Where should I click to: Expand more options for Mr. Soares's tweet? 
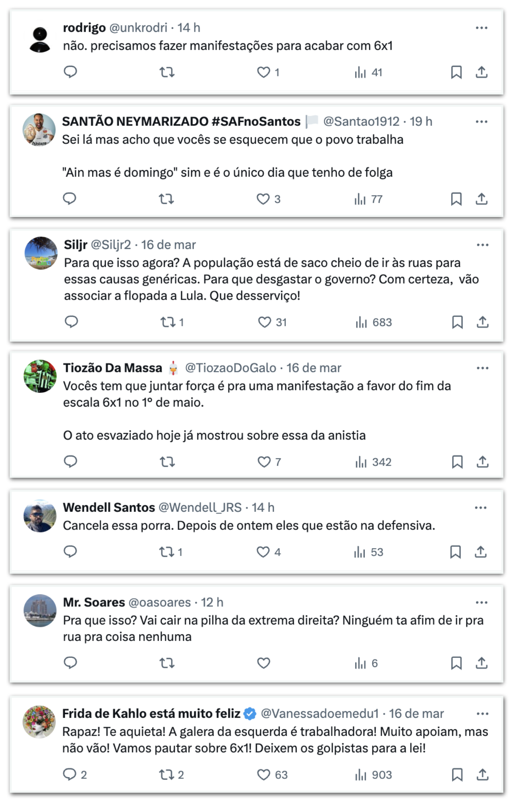click(x=482, y=603)
